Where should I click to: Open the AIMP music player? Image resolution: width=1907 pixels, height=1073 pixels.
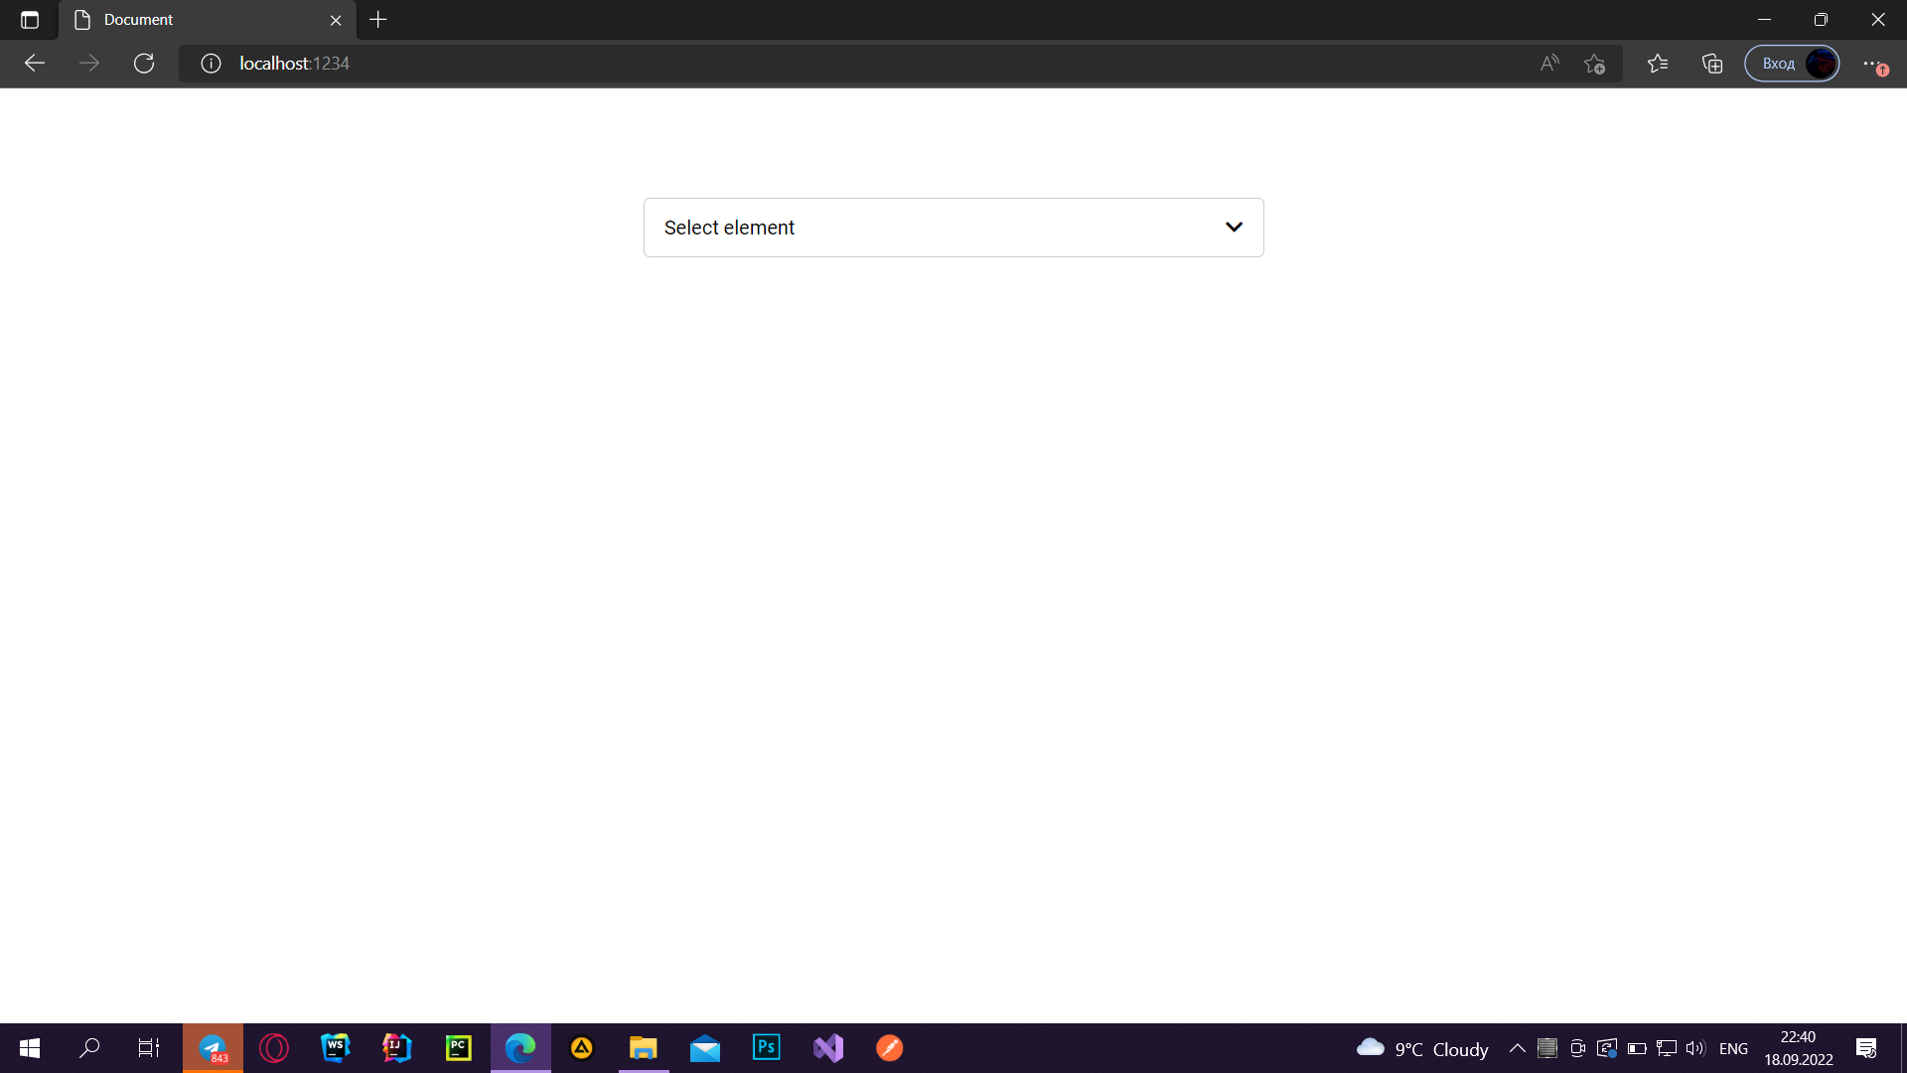click(x=581, y=1047)
